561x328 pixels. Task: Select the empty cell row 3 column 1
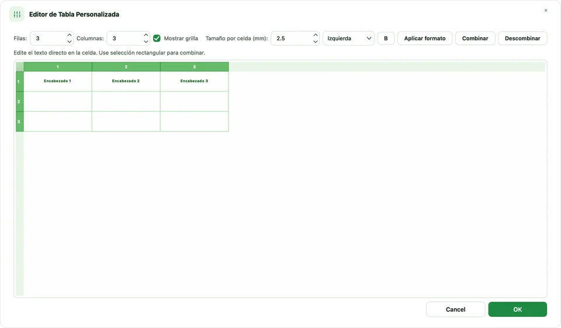point(58,121)
